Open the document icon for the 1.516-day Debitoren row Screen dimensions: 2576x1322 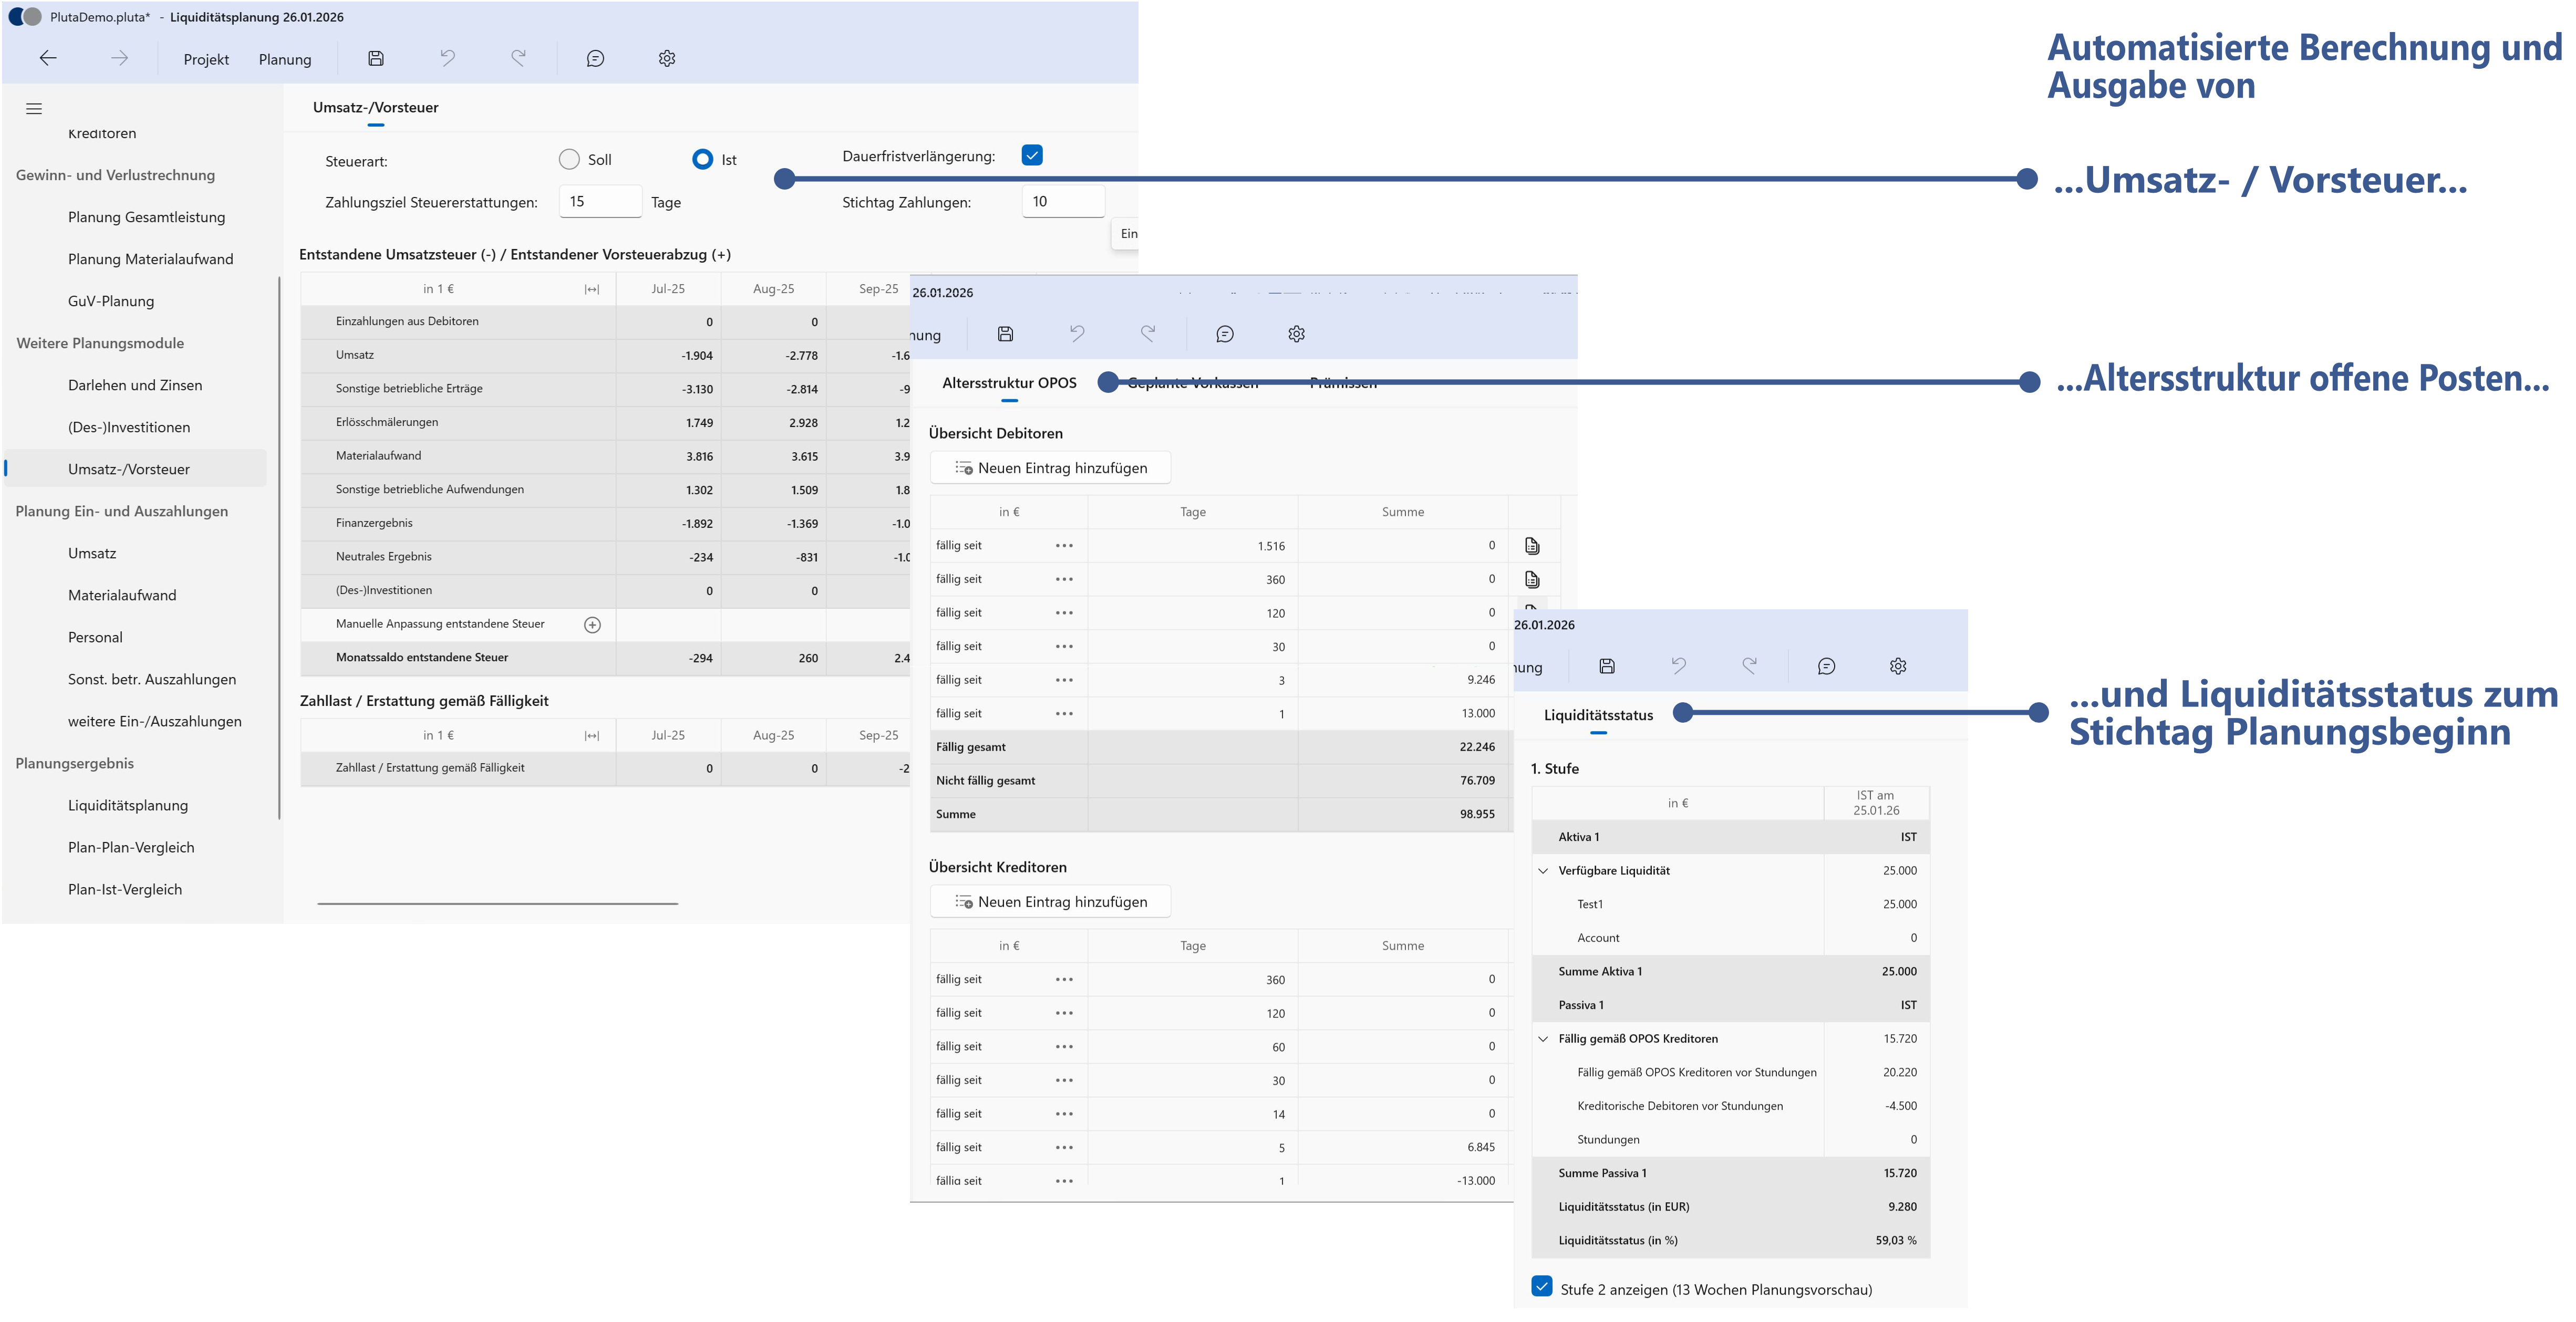click(x=1532, y=546)
